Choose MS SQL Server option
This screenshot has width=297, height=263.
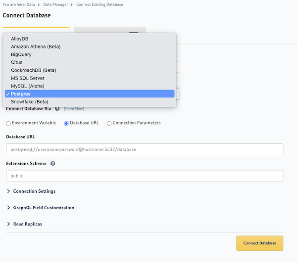pos(90,78)
